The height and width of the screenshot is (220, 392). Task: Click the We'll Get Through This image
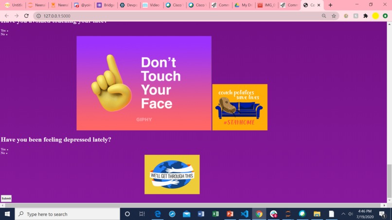coord(172,174)
